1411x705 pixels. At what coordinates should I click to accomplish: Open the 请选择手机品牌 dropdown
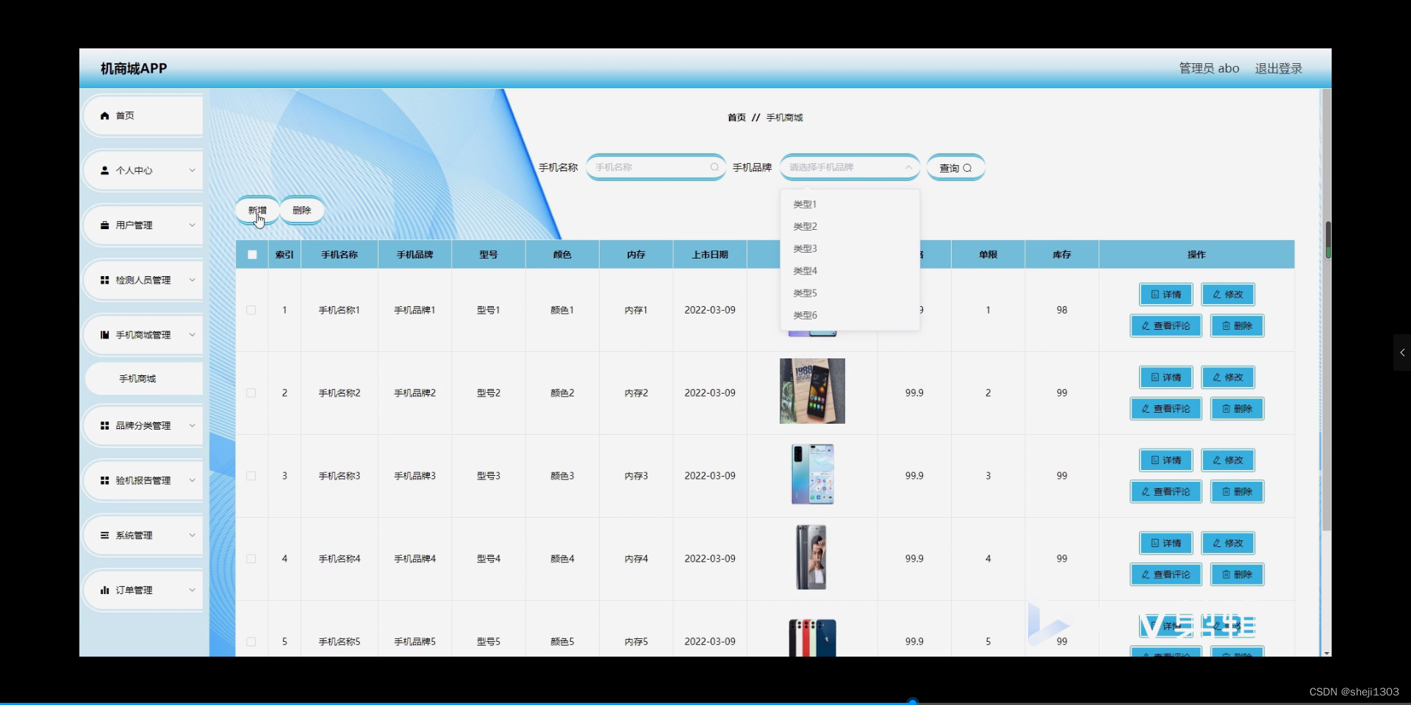(x=849, y=167)
